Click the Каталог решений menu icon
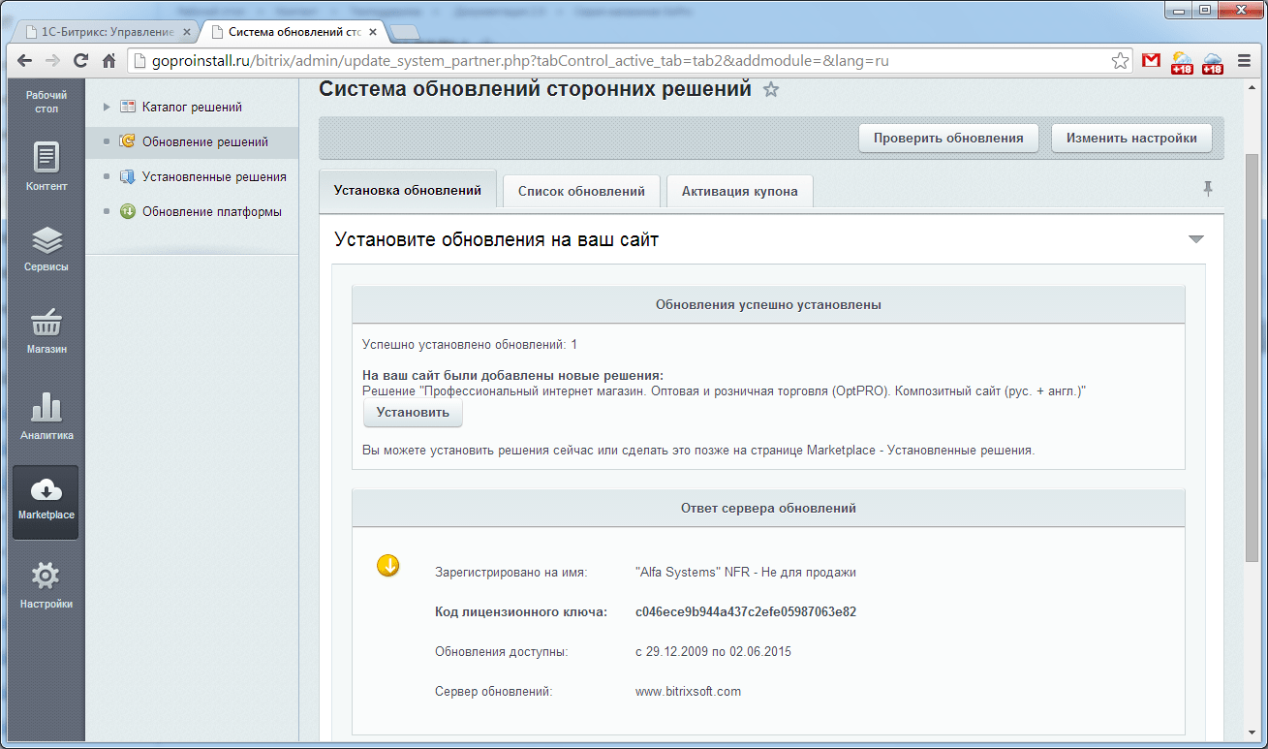This screenshot has width=1268, height=749. click(127, 107)
